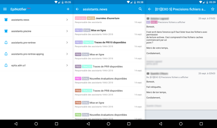Open the Journées d'ouverture news item
The height and width of the screenshot is (128, 217).
pos(108,20)
